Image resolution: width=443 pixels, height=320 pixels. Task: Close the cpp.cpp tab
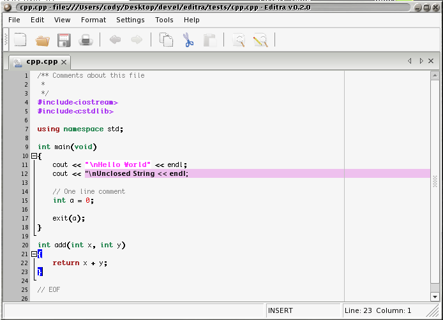point(64,62)
